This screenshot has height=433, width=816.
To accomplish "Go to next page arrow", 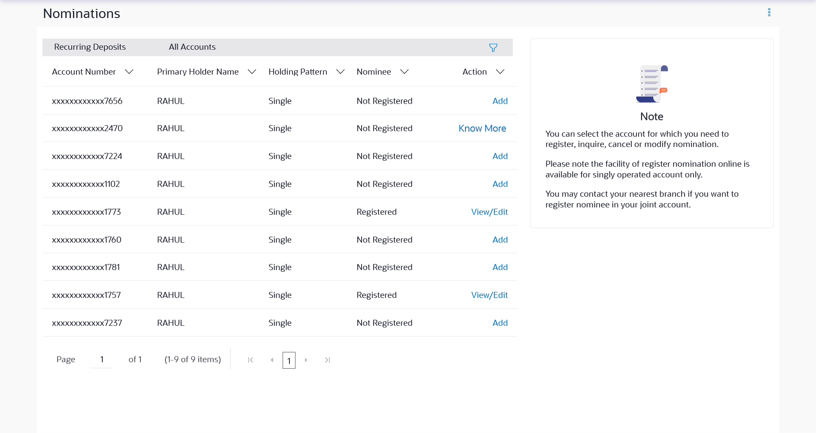I will (306, 360).
